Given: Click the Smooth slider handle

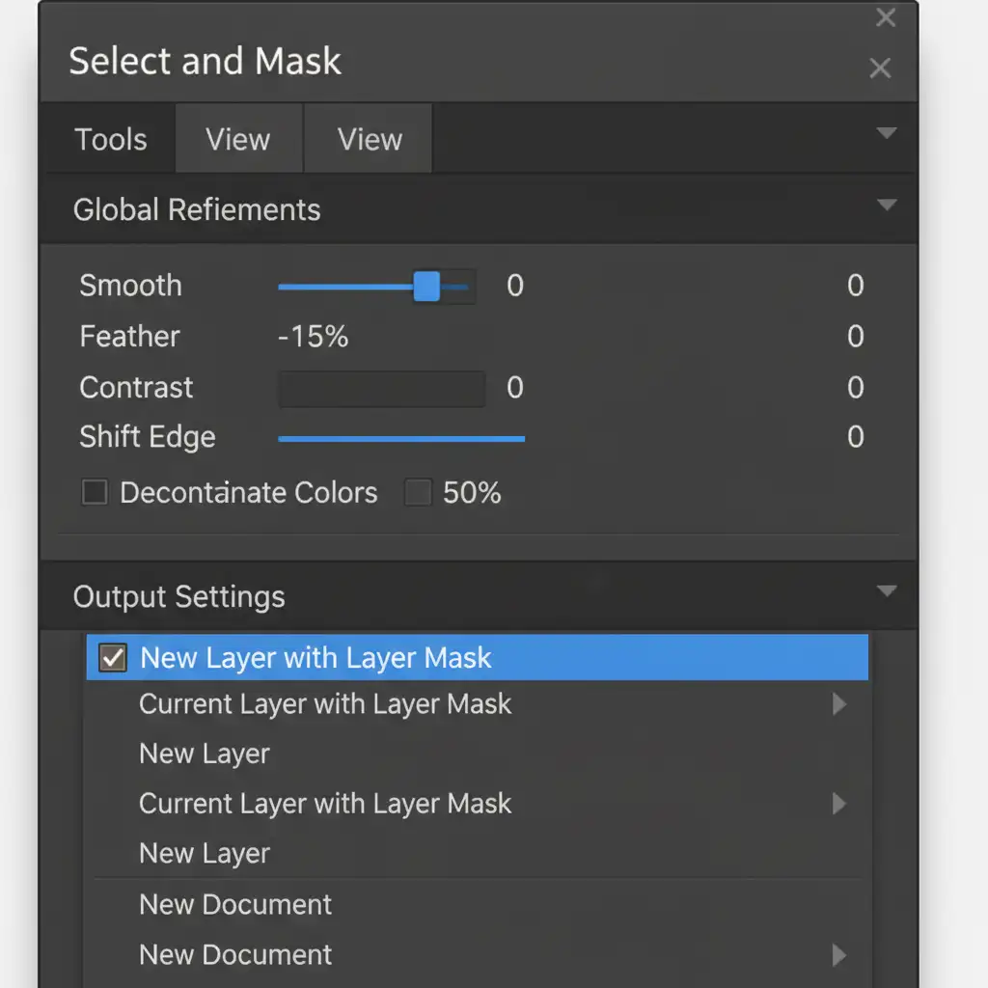Looking at the screenshot, I should click(426, 287).
